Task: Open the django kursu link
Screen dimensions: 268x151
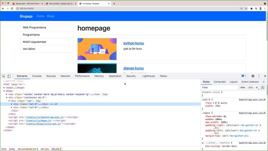Action: (x=134, y=68)
